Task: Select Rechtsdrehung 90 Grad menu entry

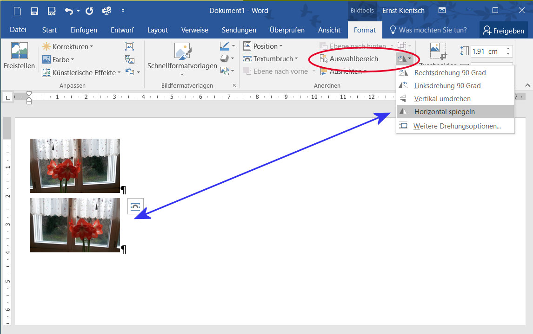Action: (450, 73)
